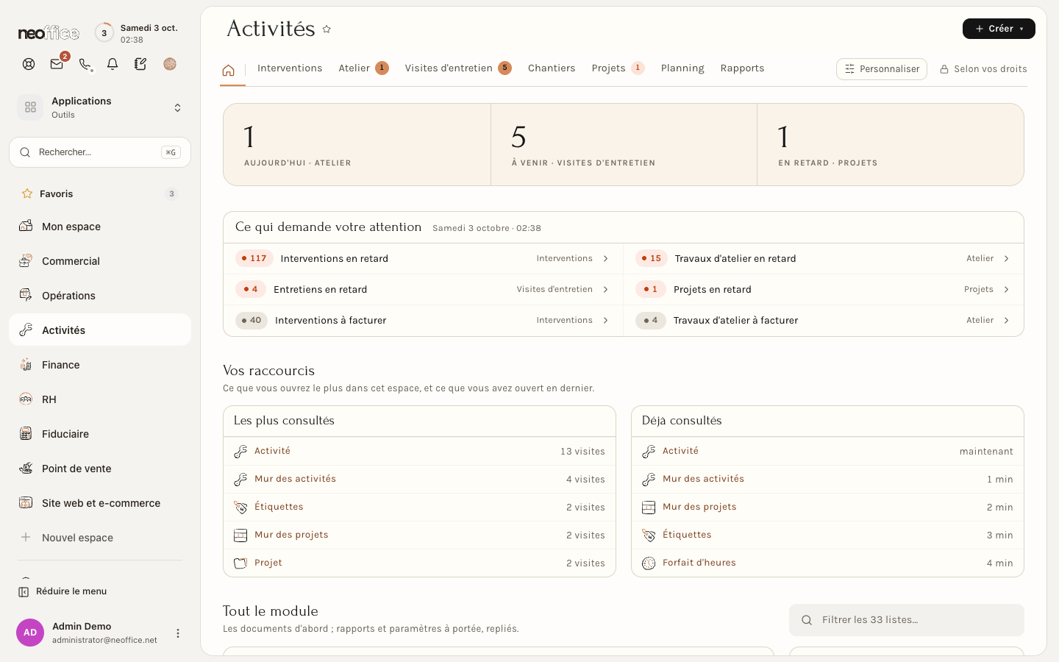Click the Personnaliser button
This screenshot has width=1059, height=662.
click(x=882, y=69)
